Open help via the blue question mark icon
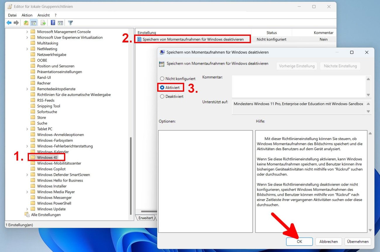Image resolution: width=380 pixels, height=252 pixels. (x=53, y=23)
